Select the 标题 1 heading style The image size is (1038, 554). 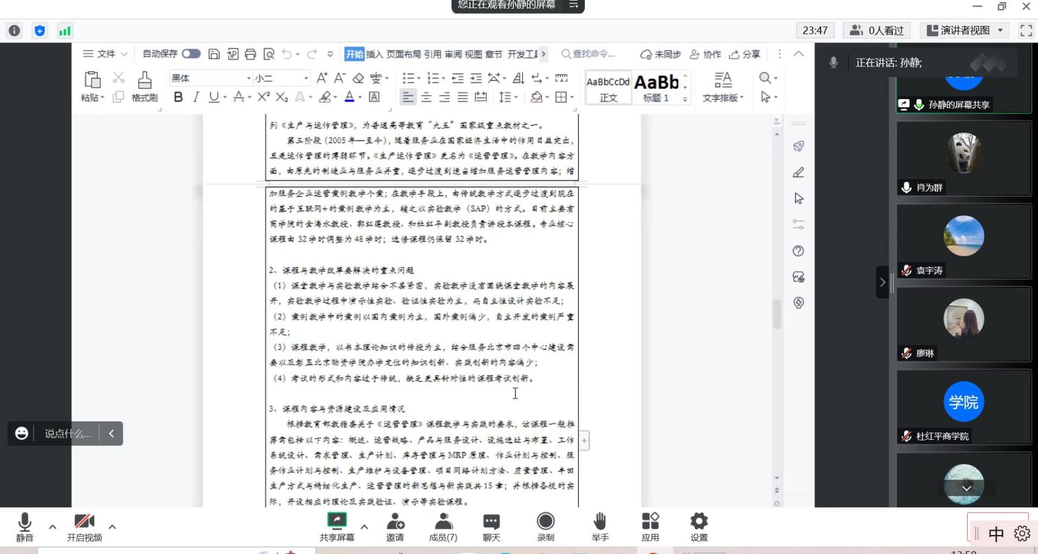tap(656, 88)
